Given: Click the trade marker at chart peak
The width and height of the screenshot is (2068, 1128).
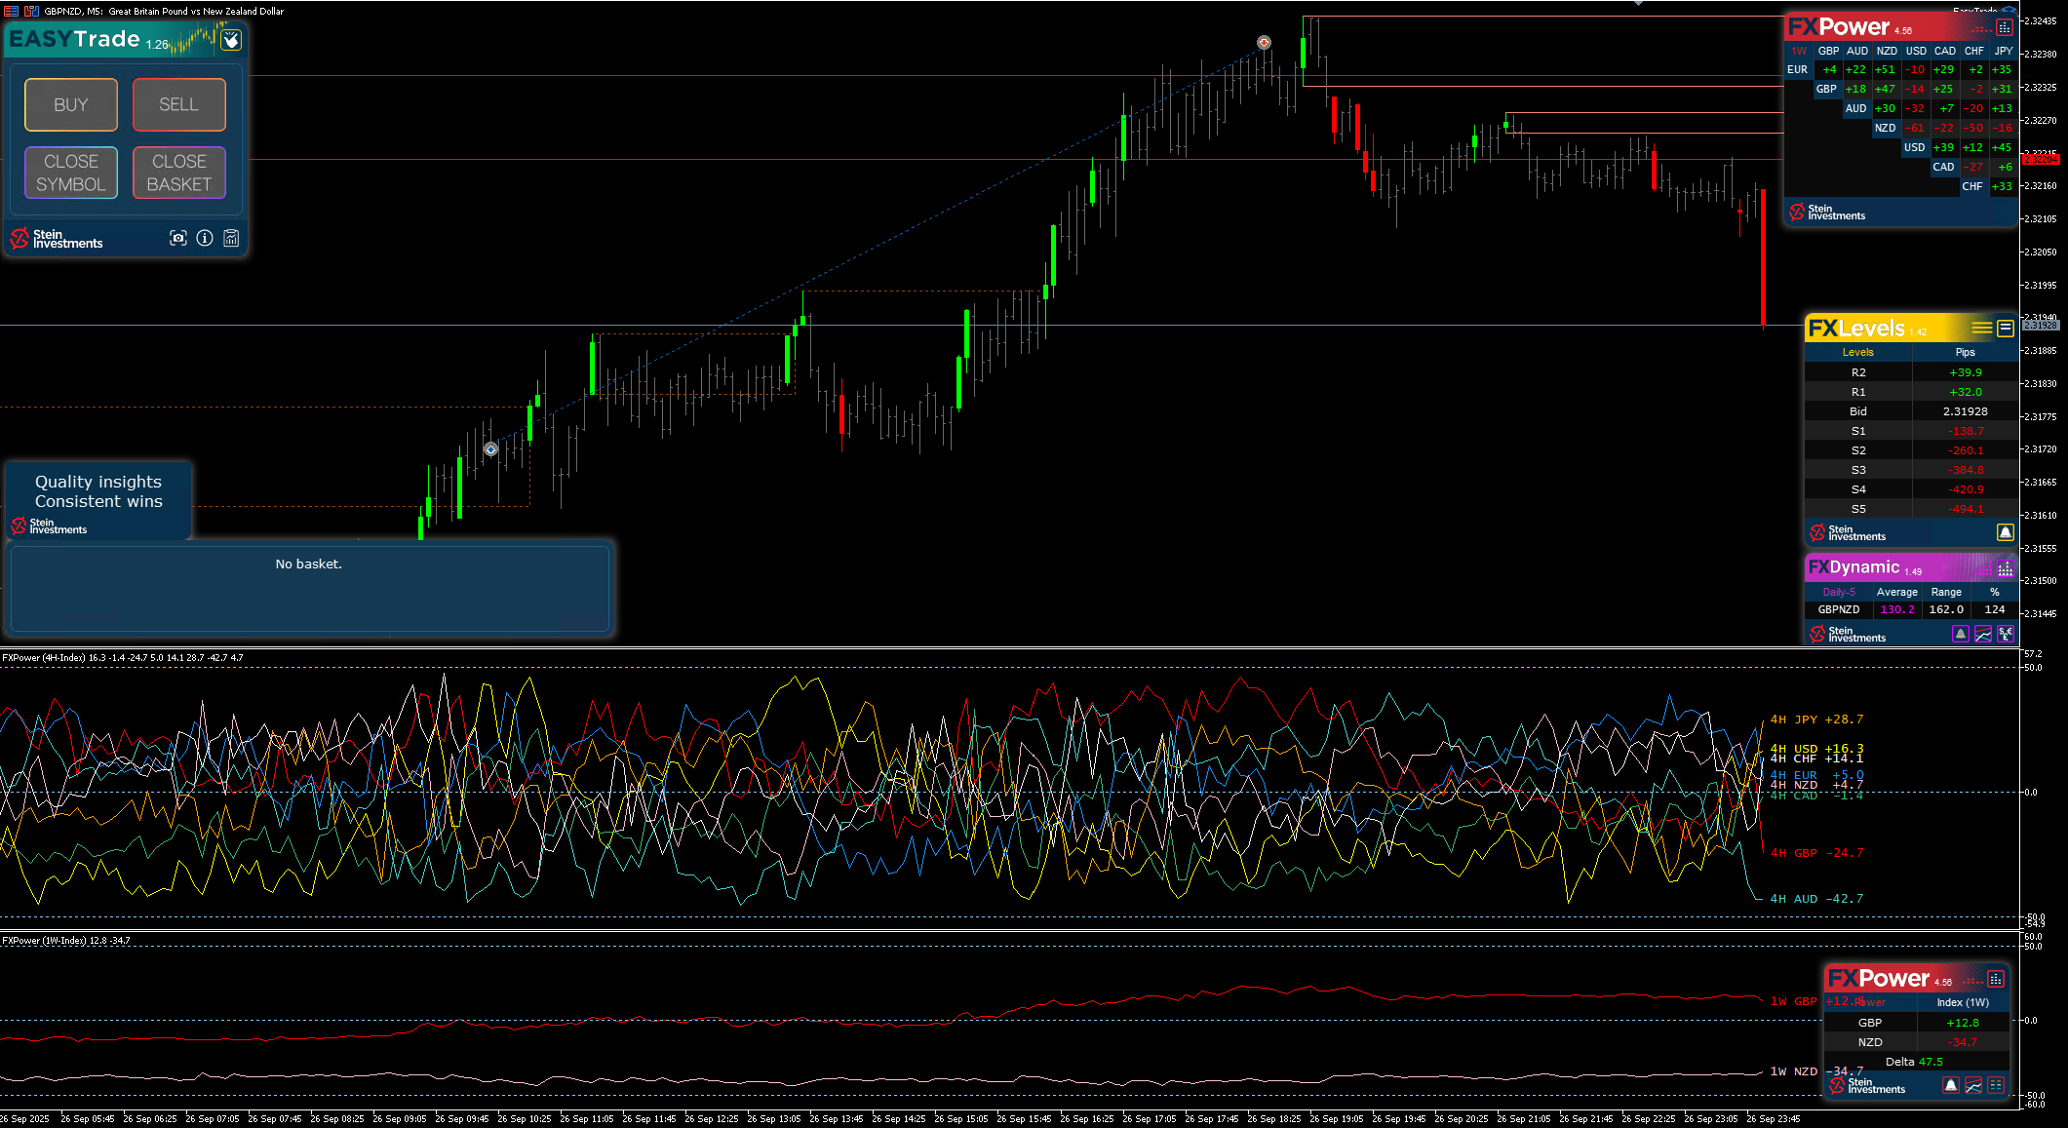Looking at the screenshot, I should coord(1264,42).
